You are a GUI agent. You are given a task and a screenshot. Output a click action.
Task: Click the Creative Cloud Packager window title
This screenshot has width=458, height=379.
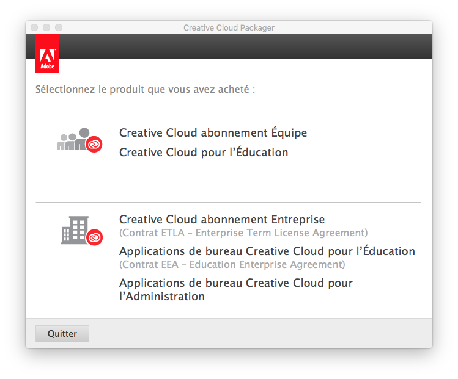[229, 27]
